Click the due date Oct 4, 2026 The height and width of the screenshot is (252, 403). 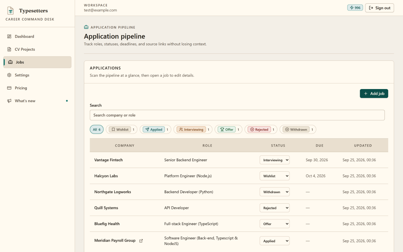click(315, 176)
